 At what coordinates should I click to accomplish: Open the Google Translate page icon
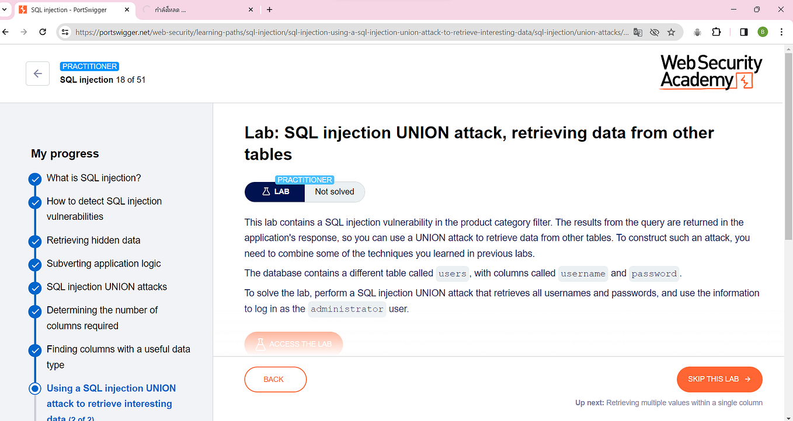point(638,32)
